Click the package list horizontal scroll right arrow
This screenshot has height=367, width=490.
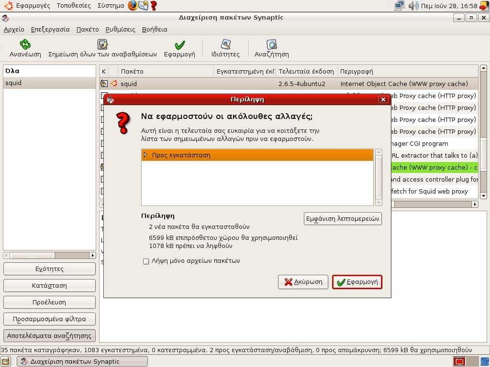click(x=475, y=204)
